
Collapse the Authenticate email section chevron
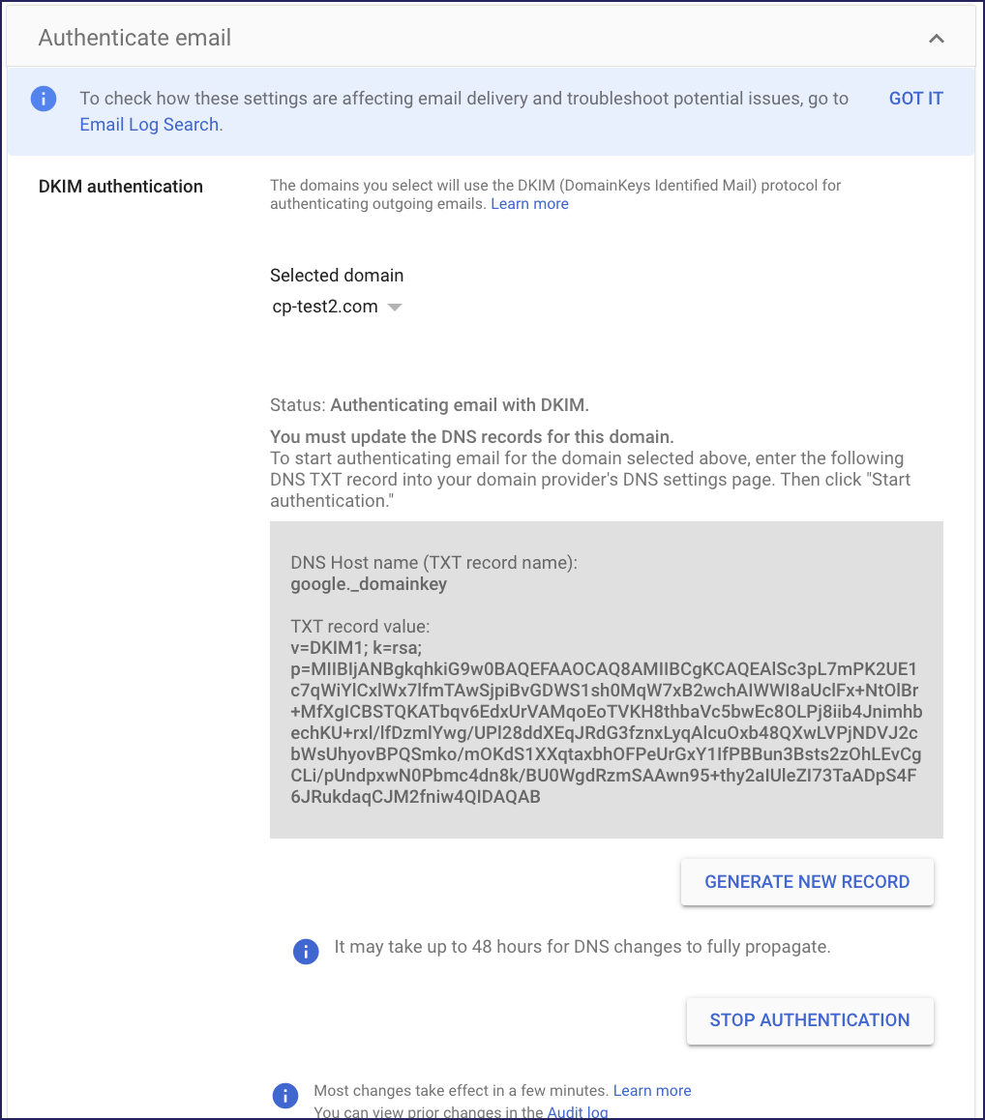[x=936, y=39]
